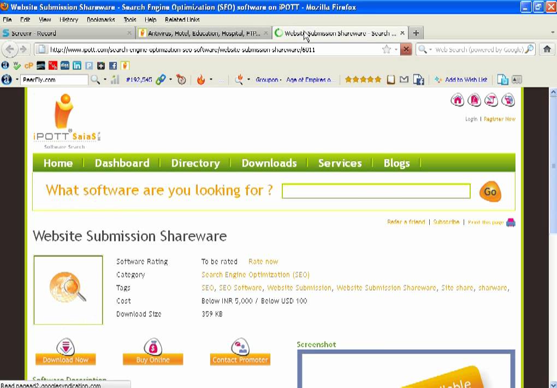The image size is (557, 388).
Task: Click the Refer a friend link
Action: coord(406,222)
